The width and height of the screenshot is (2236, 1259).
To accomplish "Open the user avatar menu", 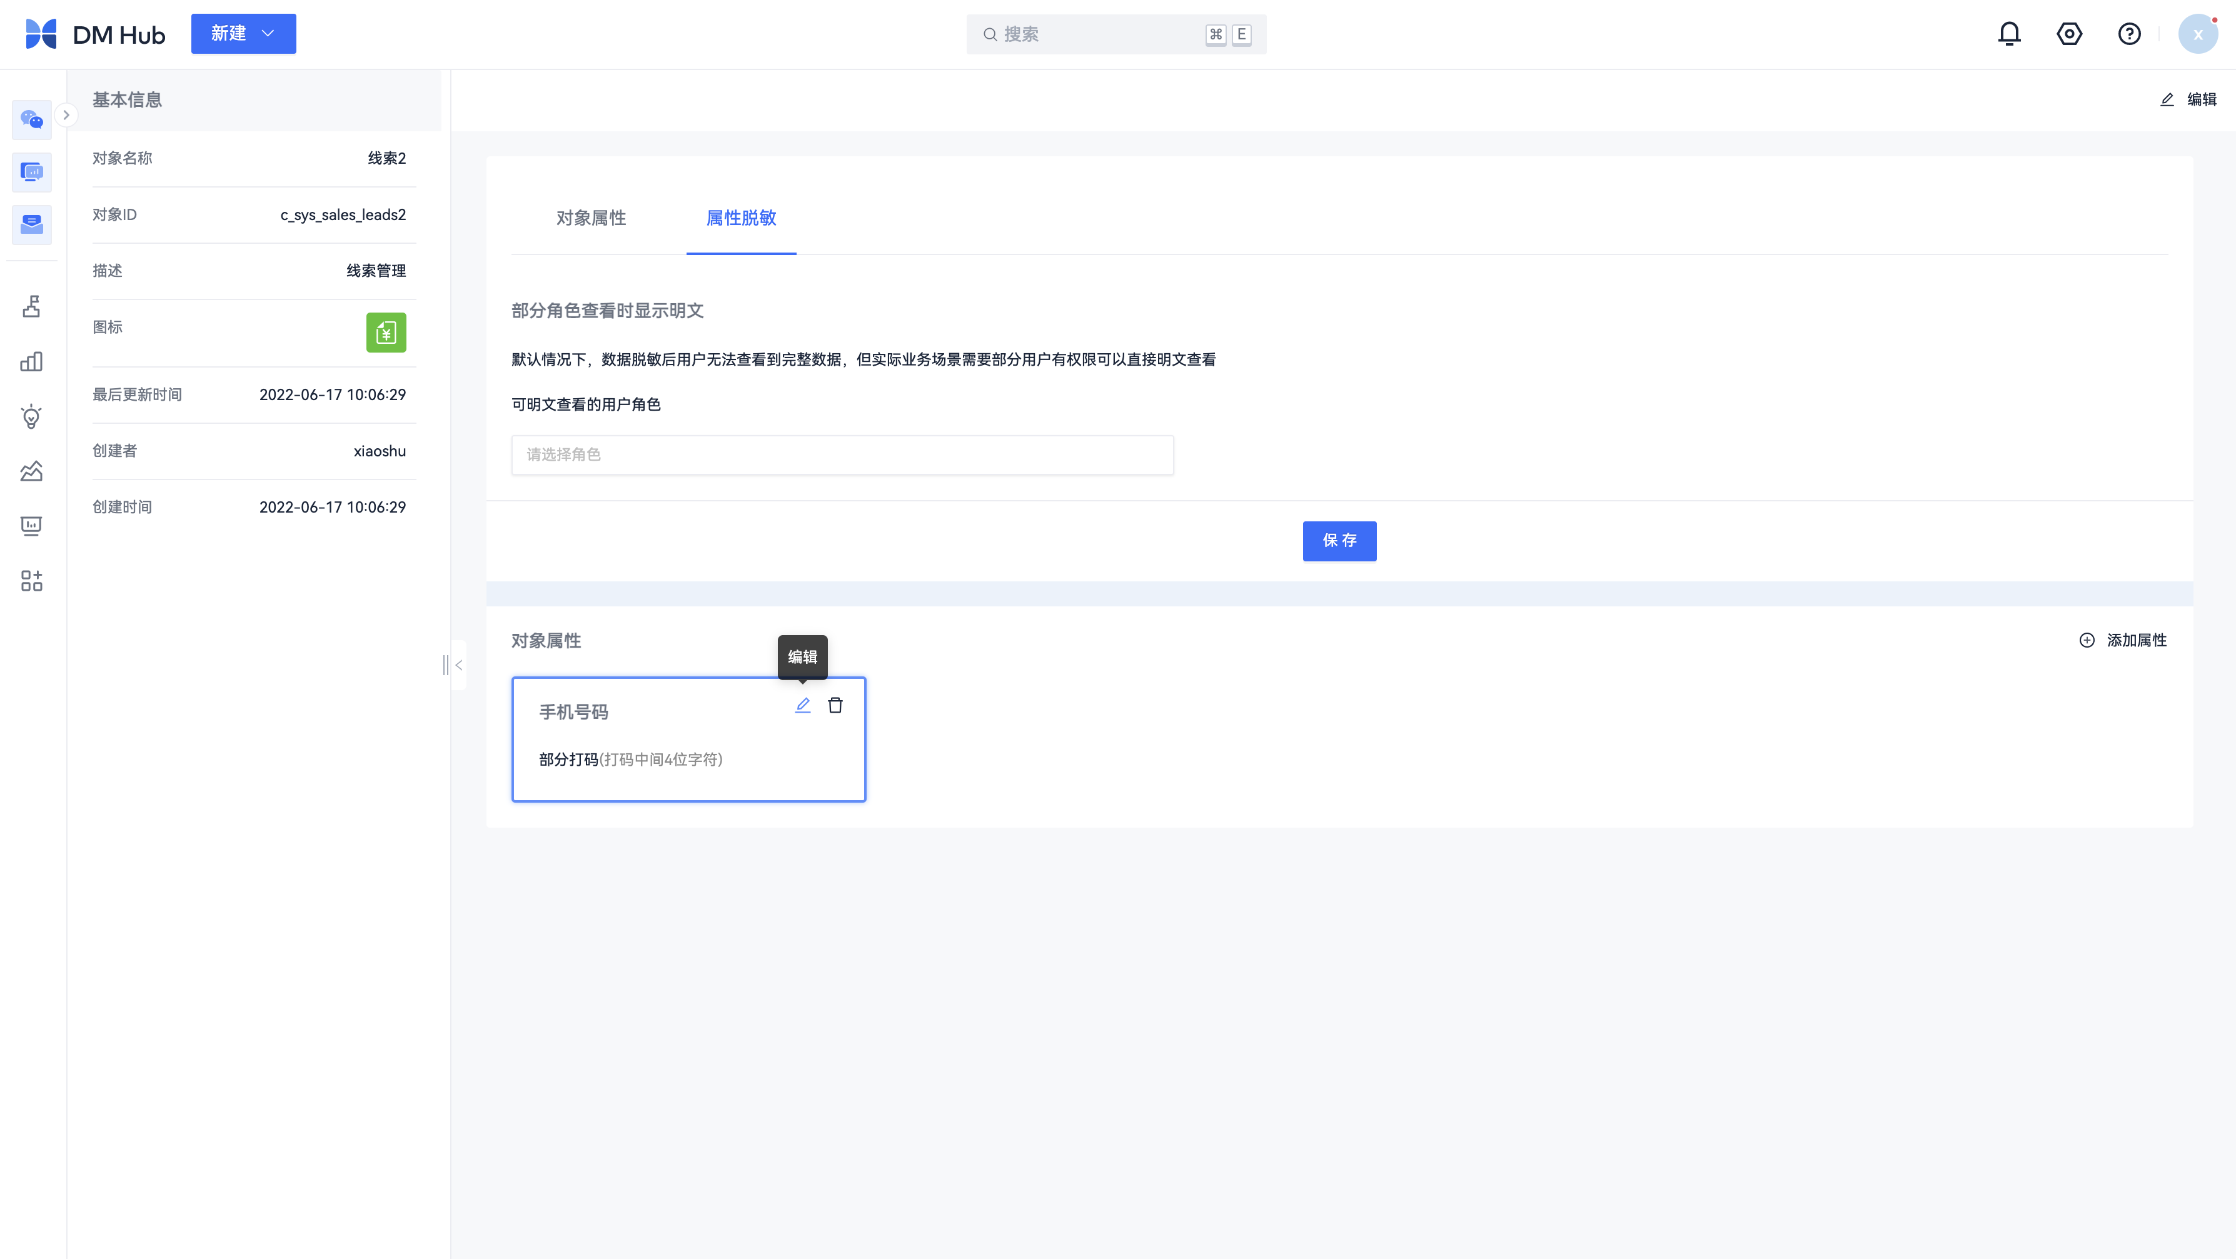I will pyautogui.click(x=2198, y=34).
